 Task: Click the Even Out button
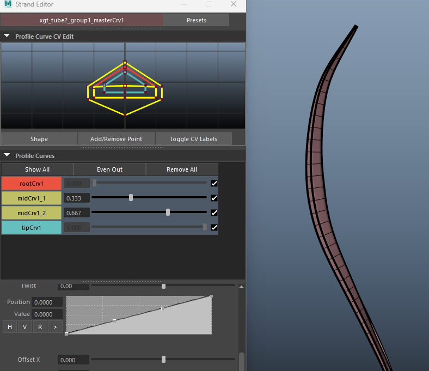109,169
